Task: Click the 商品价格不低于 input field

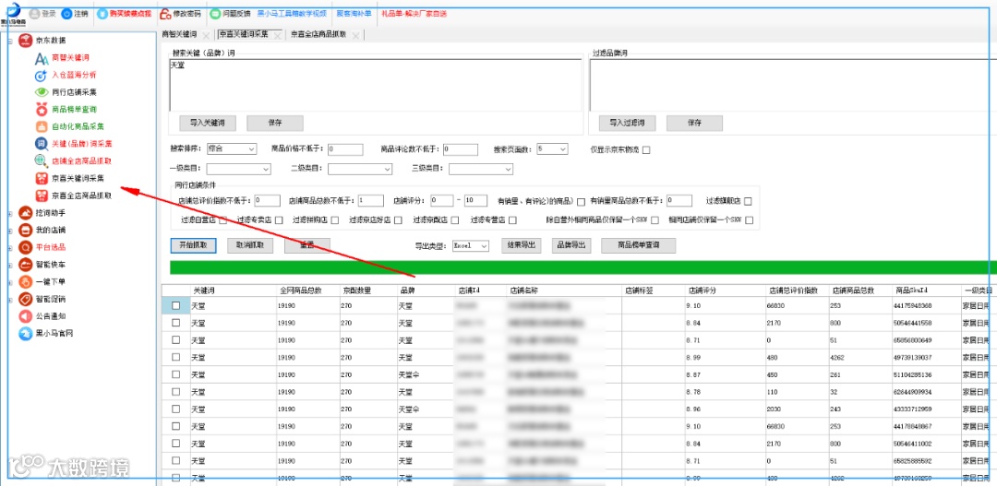Action: point(345,149)
